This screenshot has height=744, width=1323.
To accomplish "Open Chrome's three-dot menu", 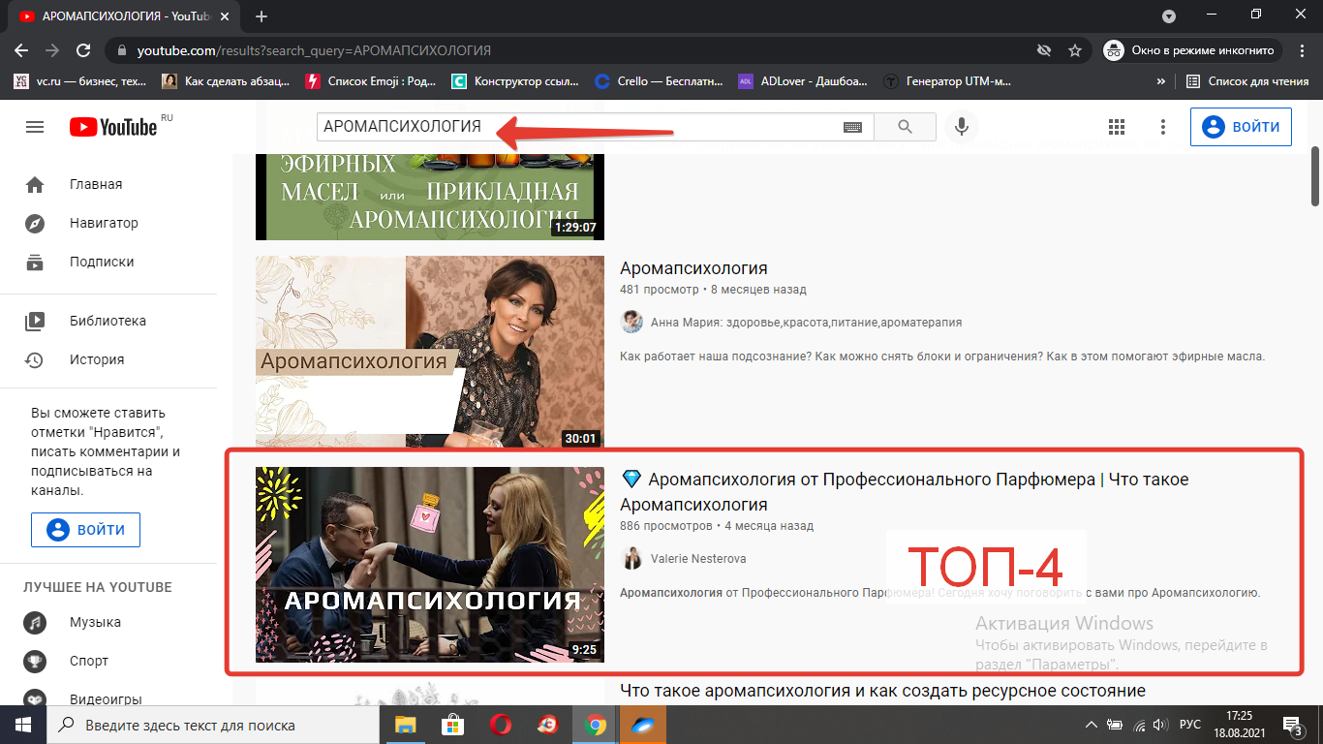I will pos(1303,50).
